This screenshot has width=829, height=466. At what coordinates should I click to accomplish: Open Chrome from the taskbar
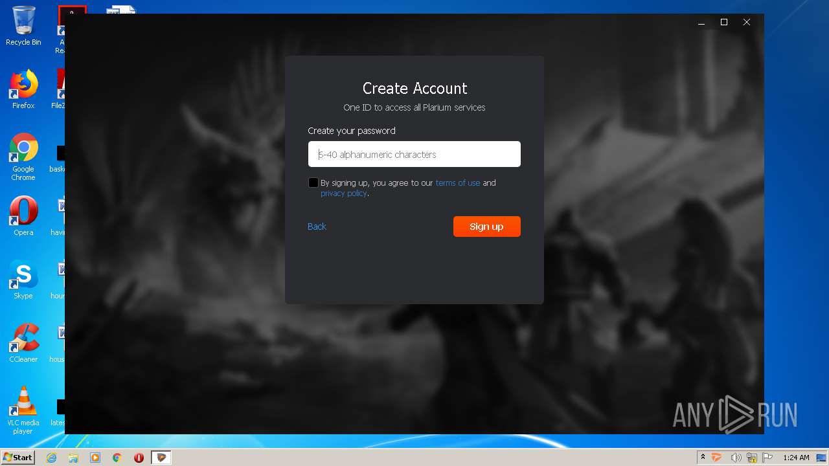(117, 458)
